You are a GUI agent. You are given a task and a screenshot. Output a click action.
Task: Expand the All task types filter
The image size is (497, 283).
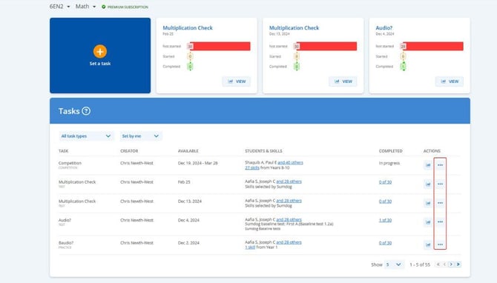pyautogui.click(x=86, y=136)
